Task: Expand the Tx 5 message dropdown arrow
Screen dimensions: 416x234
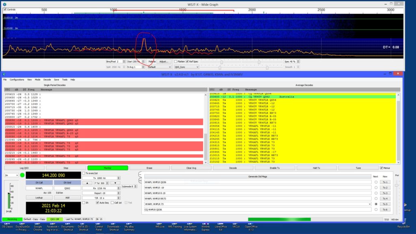Action: (370, 204)
